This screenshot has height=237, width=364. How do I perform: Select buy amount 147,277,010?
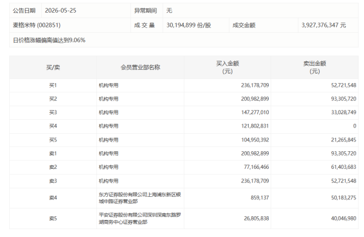click(255, 112)
